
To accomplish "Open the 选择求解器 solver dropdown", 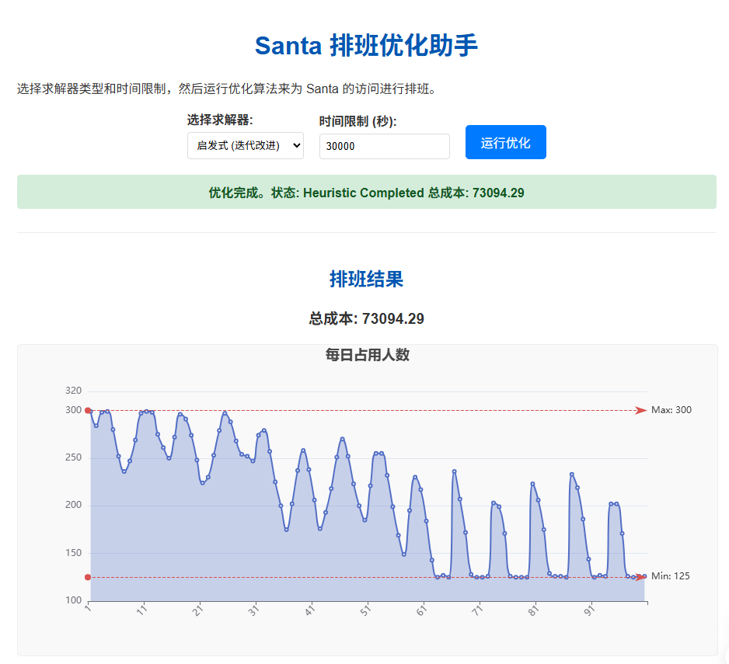I will [x=246, y=145].
